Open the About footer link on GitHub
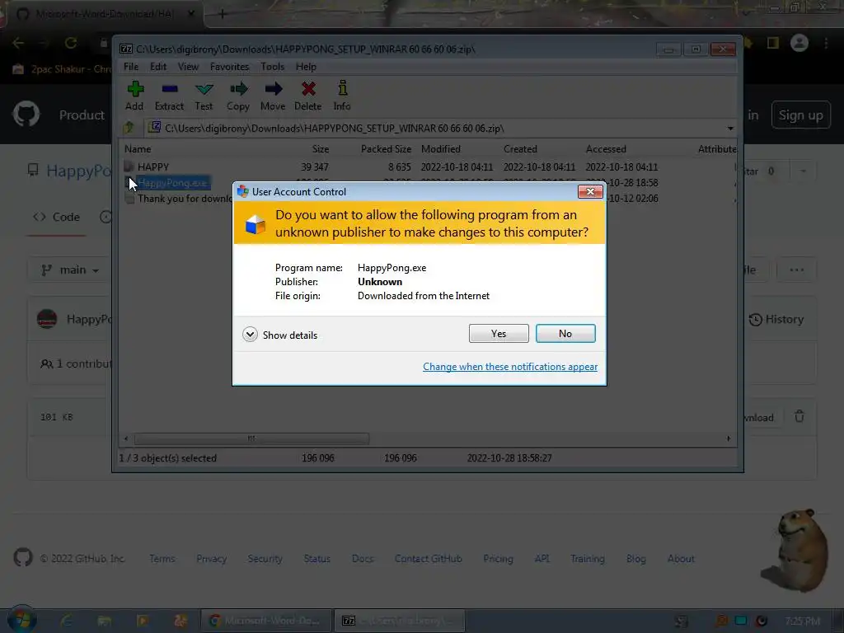Viewport: 844px width, 633px height. point(681,559)
